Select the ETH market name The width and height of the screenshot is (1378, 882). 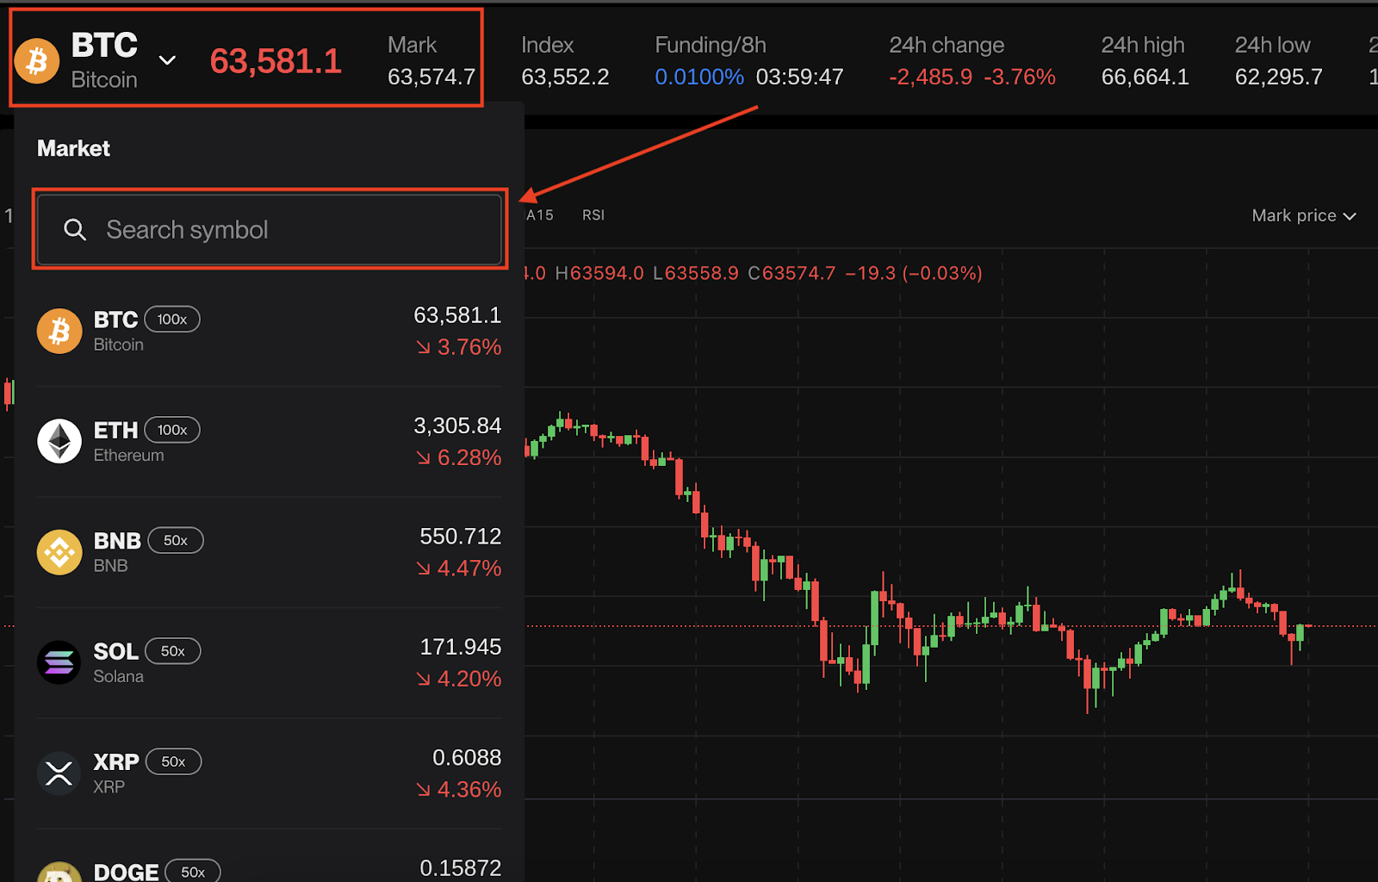[x=115, y=430]
